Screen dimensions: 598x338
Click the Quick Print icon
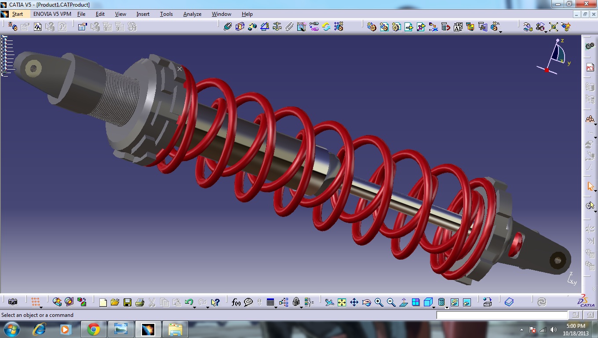140,302
